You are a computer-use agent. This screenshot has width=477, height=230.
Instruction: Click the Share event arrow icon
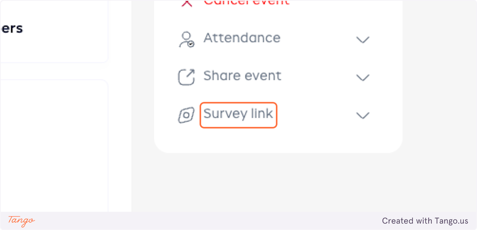coord(186,77)
